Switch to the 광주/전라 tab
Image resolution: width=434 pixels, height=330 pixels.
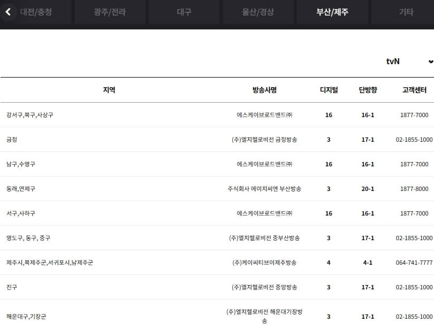[110, 12]
